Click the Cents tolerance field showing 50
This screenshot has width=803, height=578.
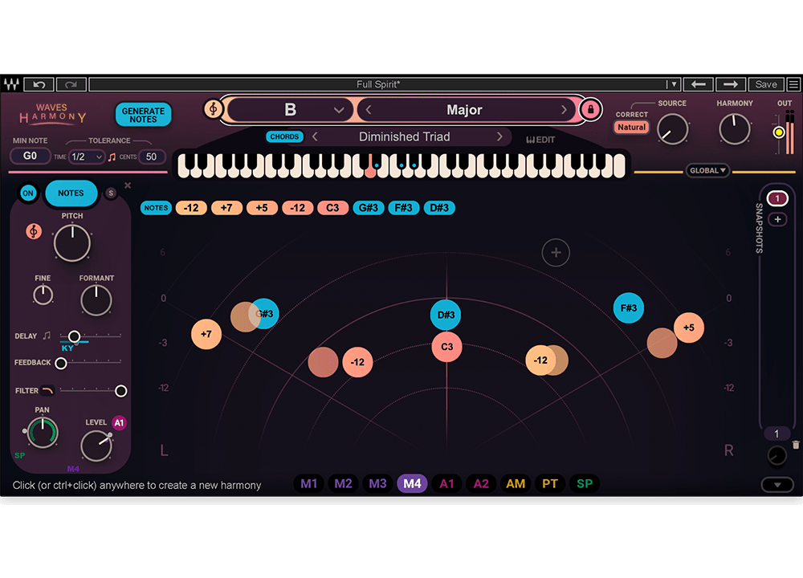(x=152, y=157)
